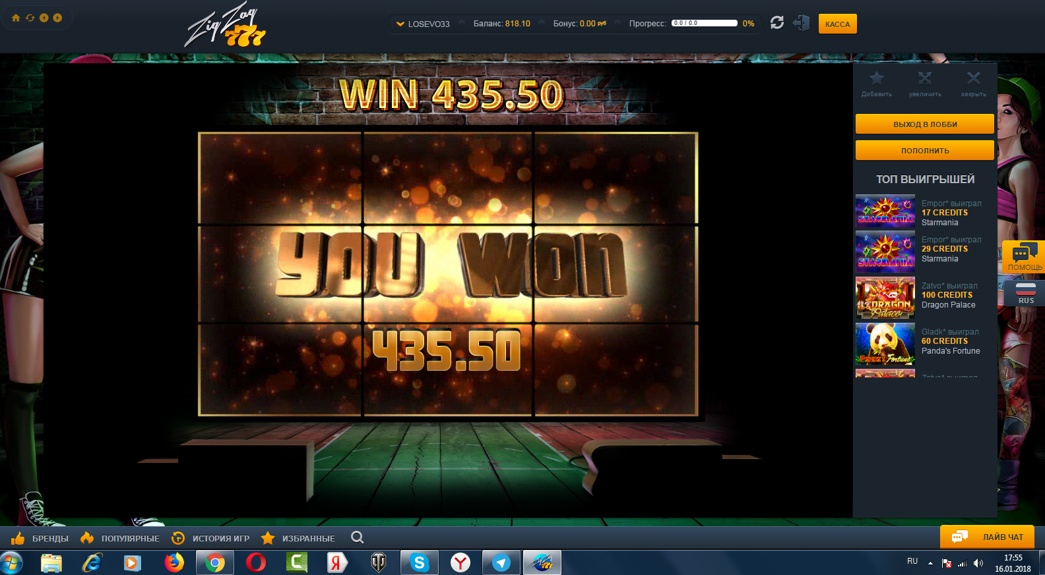Open Starmania thumbnail with 29 credits win
Image resolution: width=1045 pixels, height=575 pixels.
(885, 251)
